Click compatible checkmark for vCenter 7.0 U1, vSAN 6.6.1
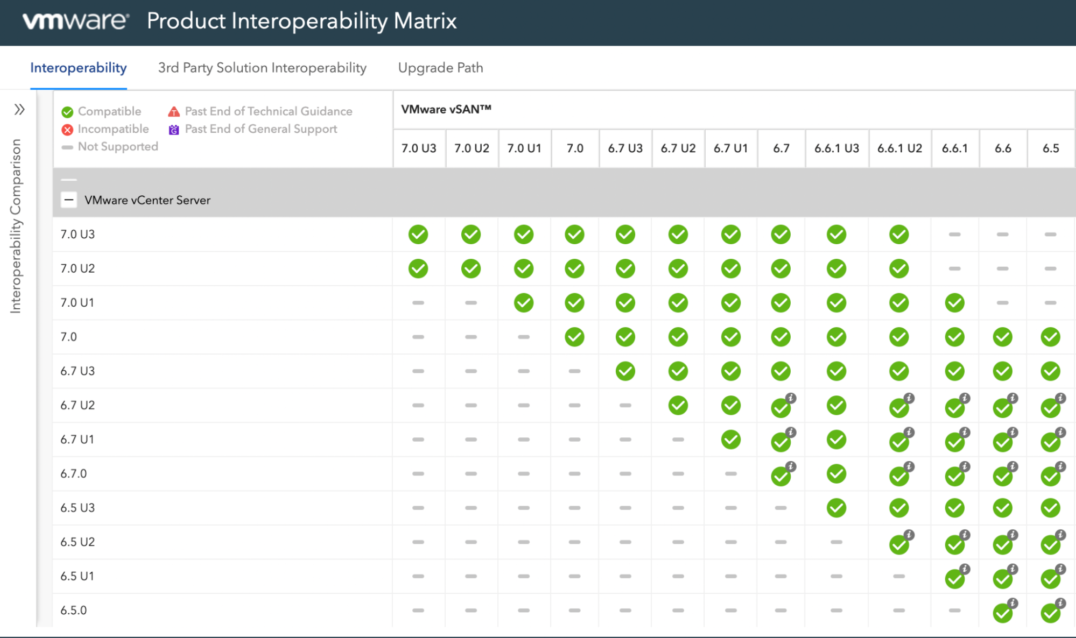 (955, 303)
